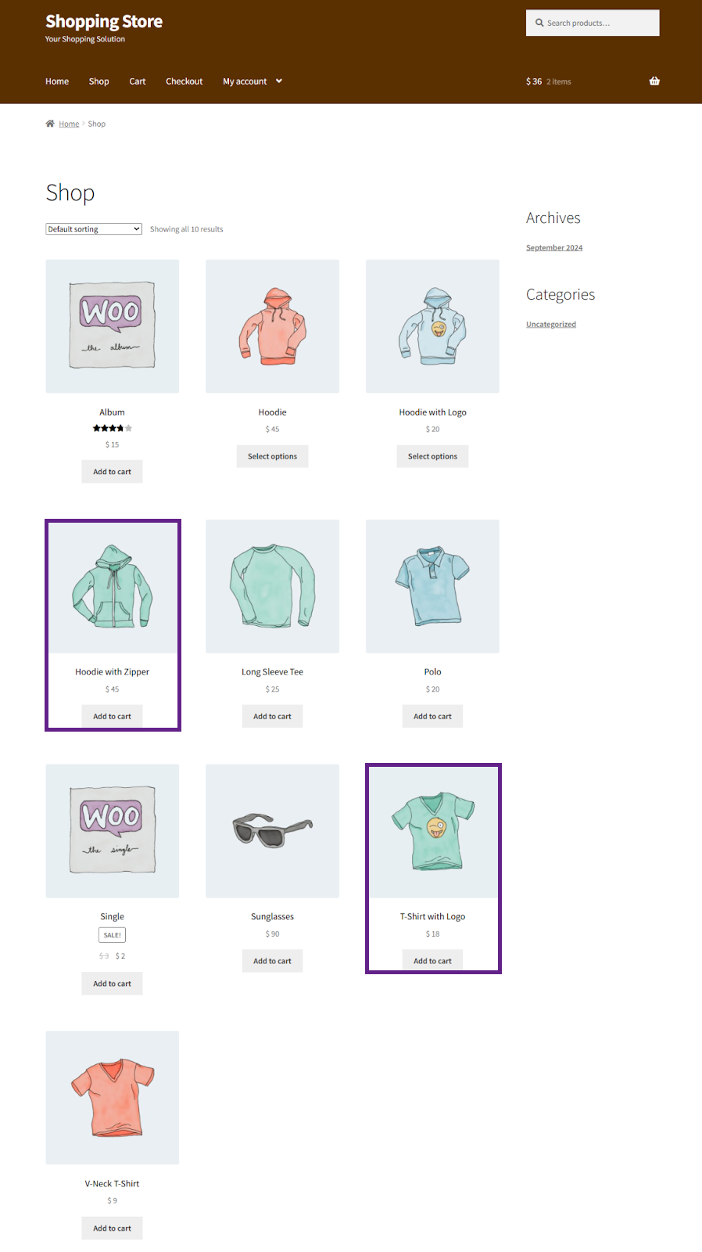Open the September 2024 archive link
The height and width of the screenshot is (1252, 702).
[554, 248]
